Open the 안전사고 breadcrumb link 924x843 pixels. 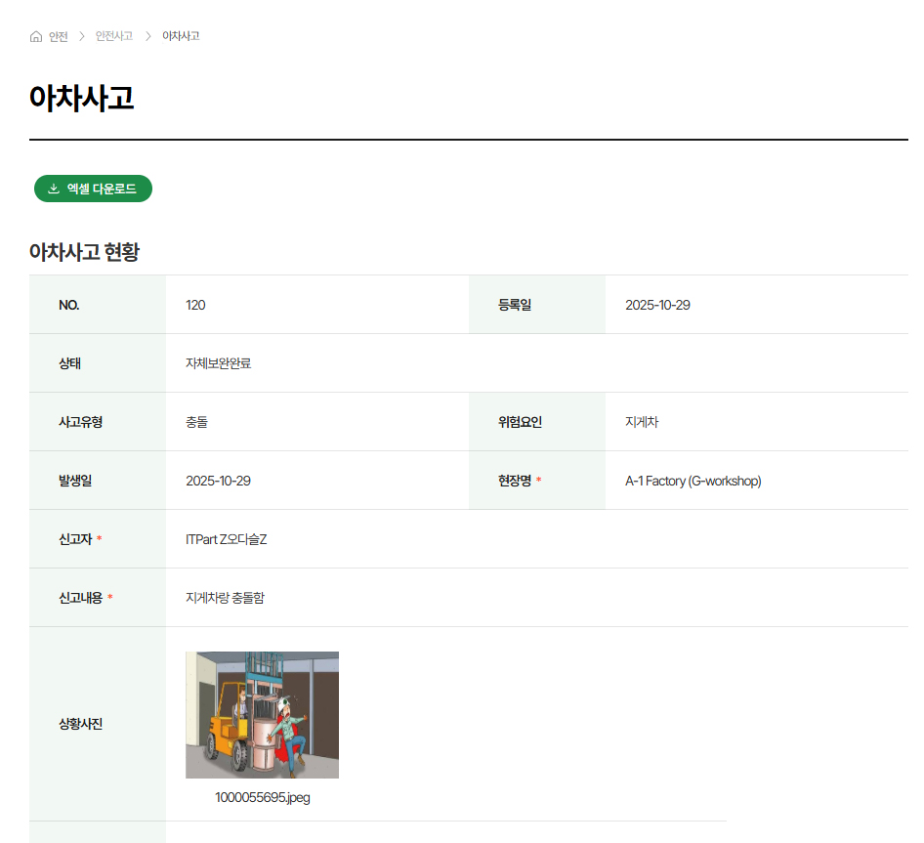click(114, 36)
